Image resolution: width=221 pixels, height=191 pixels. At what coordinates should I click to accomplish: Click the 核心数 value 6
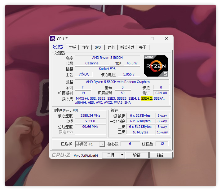[x=130, y=144]
